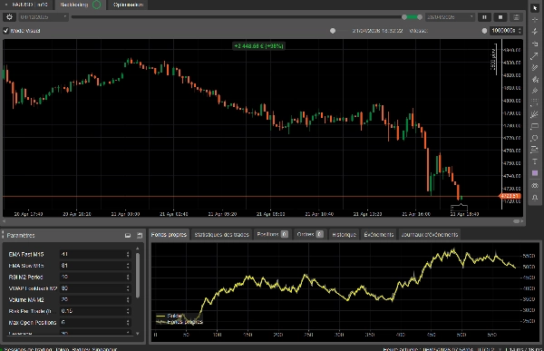The width and height of the screenshot is (544, 351).
Task: Select the text annotation tool
Action: click(535, 161)
